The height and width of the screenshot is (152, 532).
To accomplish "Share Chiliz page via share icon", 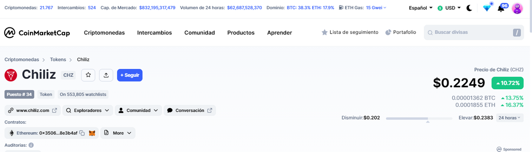I will 106,75.
